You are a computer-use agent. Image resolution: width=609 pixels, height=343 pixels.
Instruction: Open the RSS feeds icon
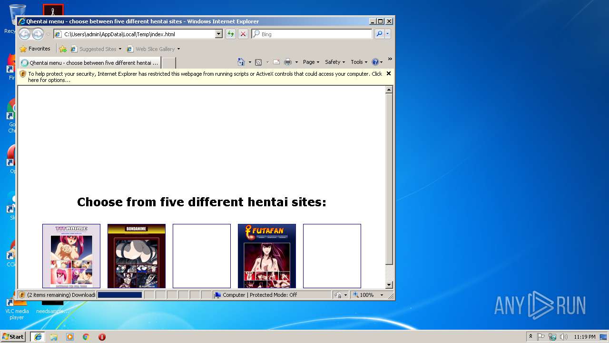[x=258, y=62]
